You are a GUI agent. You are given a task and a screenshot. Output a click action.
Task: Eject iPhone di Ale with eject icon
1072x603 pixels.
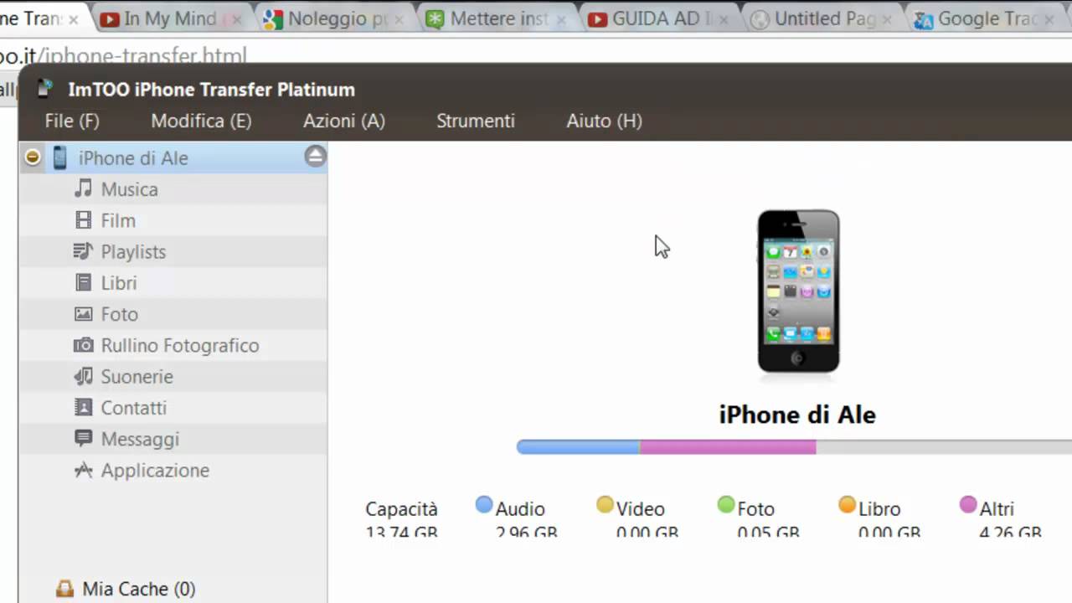pos(315,156)
